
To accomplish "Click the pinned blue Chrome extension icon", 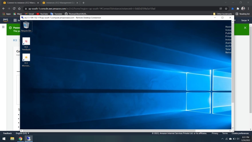I will [x=233, y=9].
